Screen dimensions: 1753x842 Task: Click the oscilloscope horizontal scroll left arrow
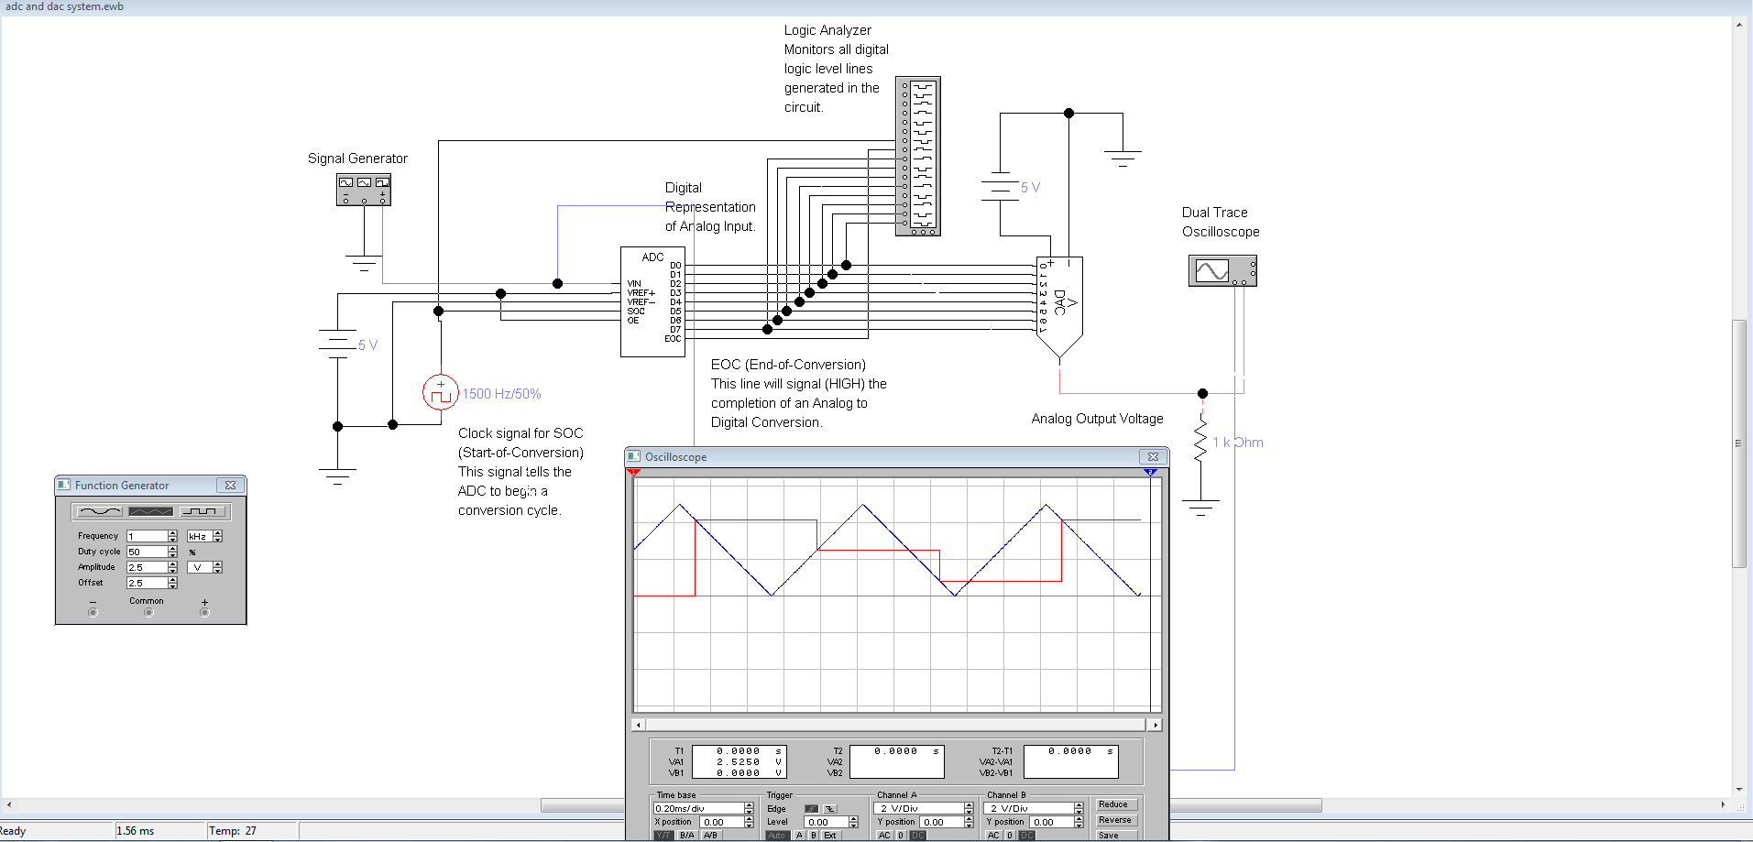tap(639, 725)
